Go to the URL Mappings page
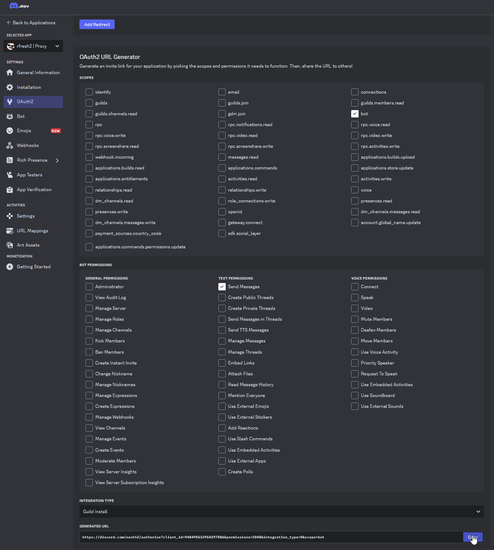Image resolution: width=494 pixels, height=550 pixels. pyautogui.click(x=32, y=231)
